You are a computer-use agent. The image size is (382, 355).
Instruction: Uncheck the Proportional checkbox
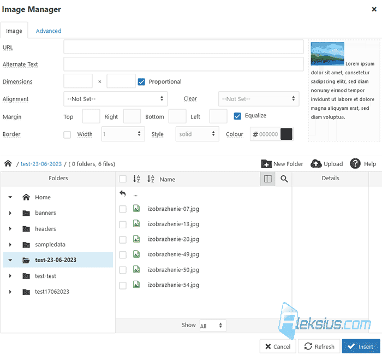[x=141, y=82]
